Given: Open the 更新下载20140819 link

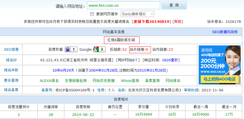Looking at the screenshot, I should click(x=151, y=21).
